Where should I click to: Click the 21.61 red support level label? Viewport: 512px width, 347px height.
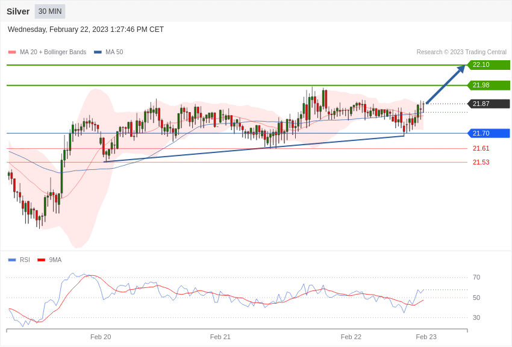[x=481, y=149]
